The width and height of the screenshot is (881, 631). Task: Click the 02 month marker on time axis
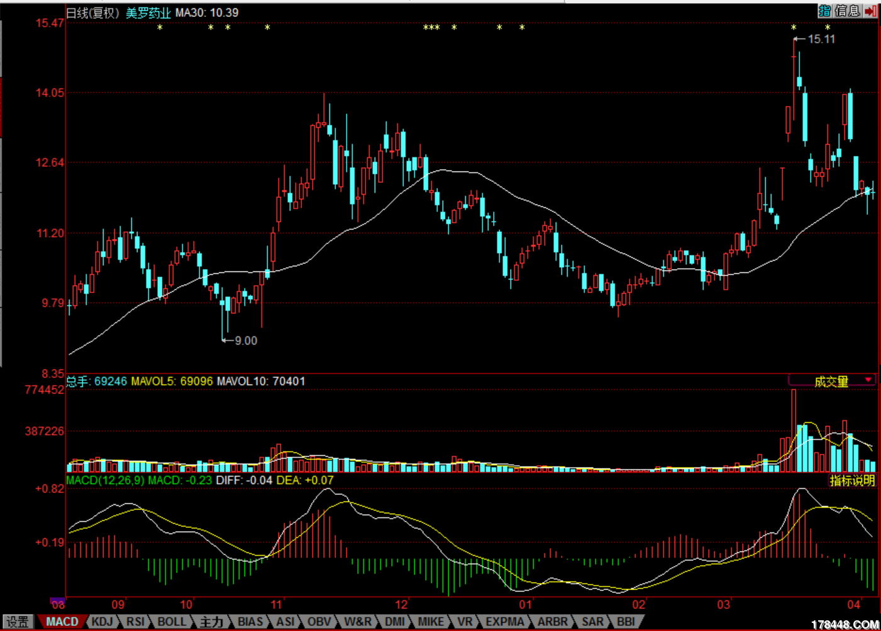pyautogui.click(x=639, y=605)
